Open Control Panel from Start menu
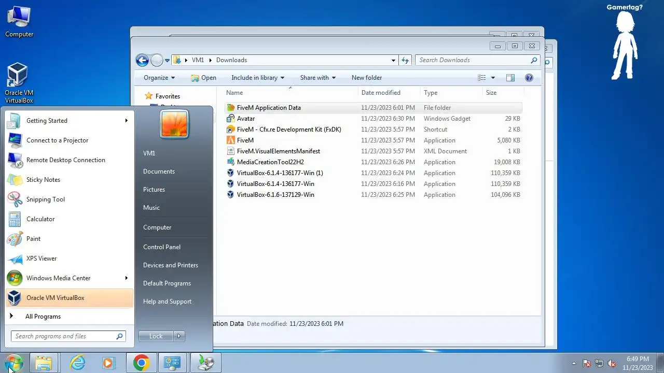Viewport: 664px width, 373px height. tap(162, 247)
